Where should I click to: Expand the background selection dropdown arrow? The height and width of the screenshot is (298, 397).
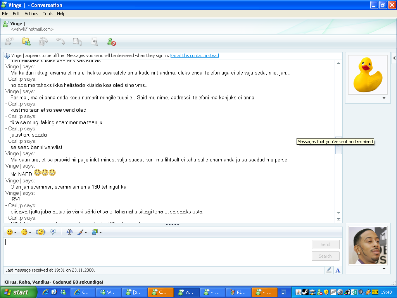click(100, 233)
